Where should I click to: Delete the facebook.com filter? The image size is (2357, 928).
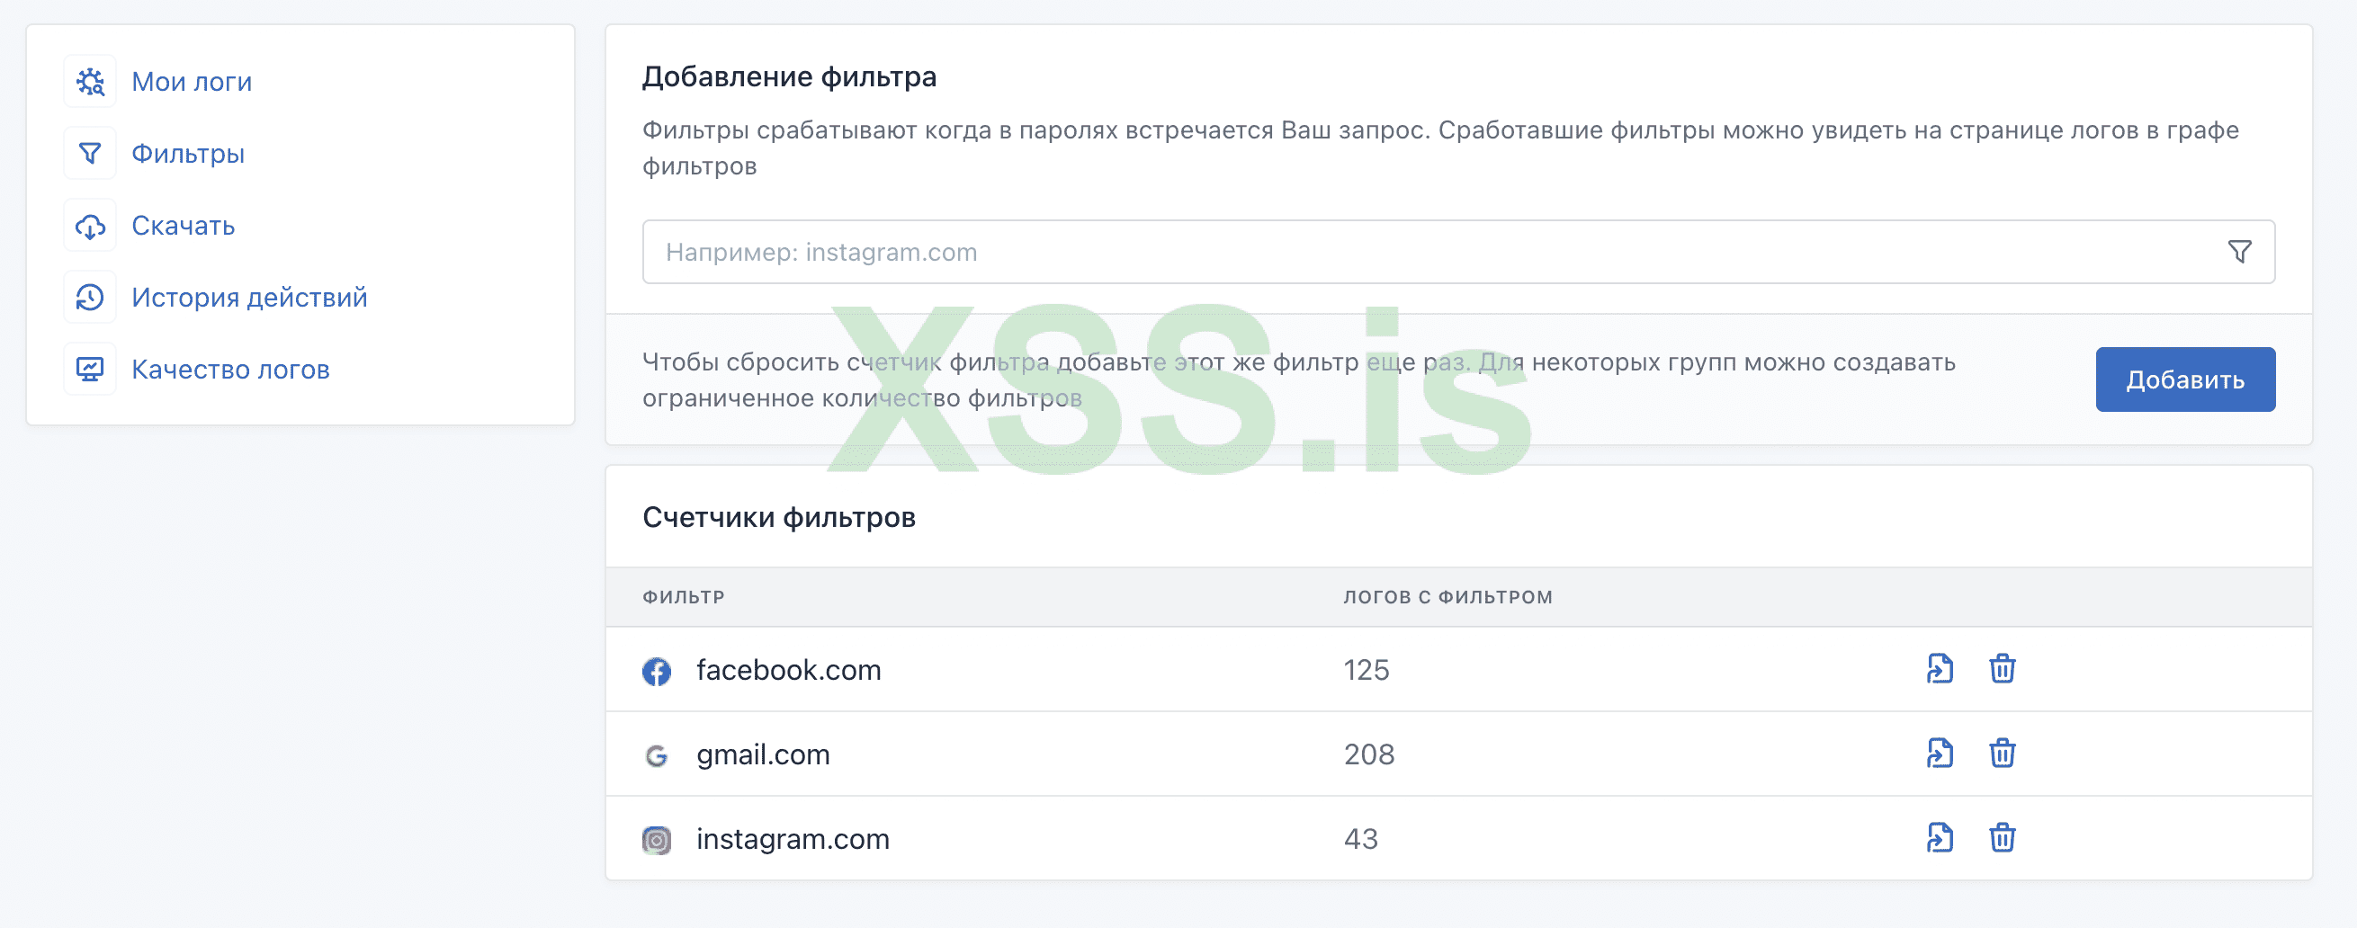(2002, 669)
